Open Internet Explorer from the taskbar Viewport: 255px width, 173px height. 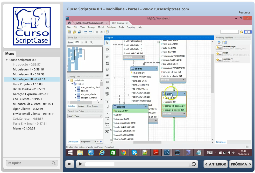102,153
